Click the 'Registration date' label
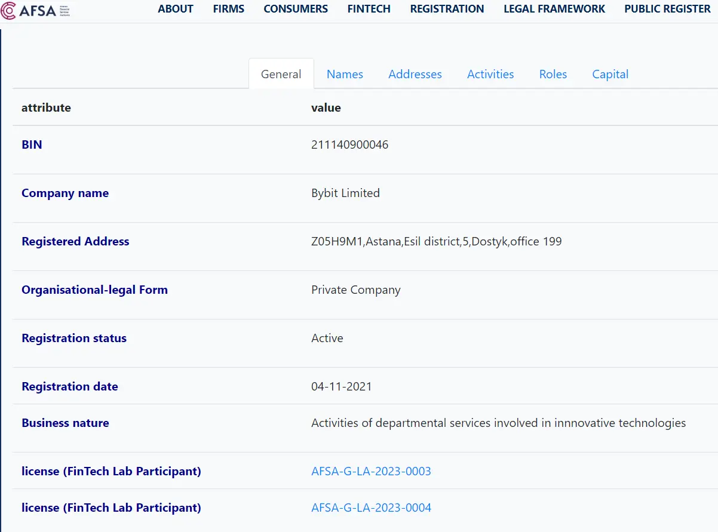 (70, 386)
